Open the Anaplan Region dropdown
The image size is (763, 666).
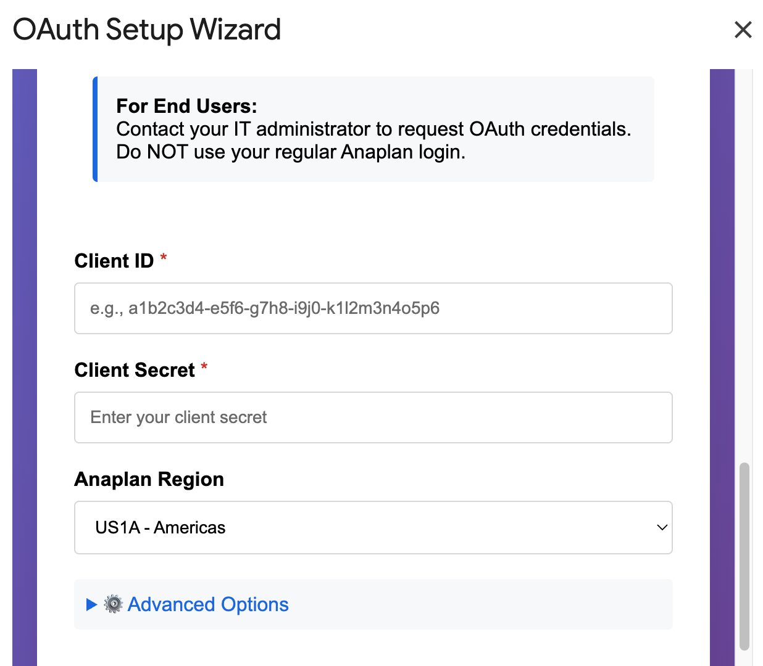pos(373,527)
